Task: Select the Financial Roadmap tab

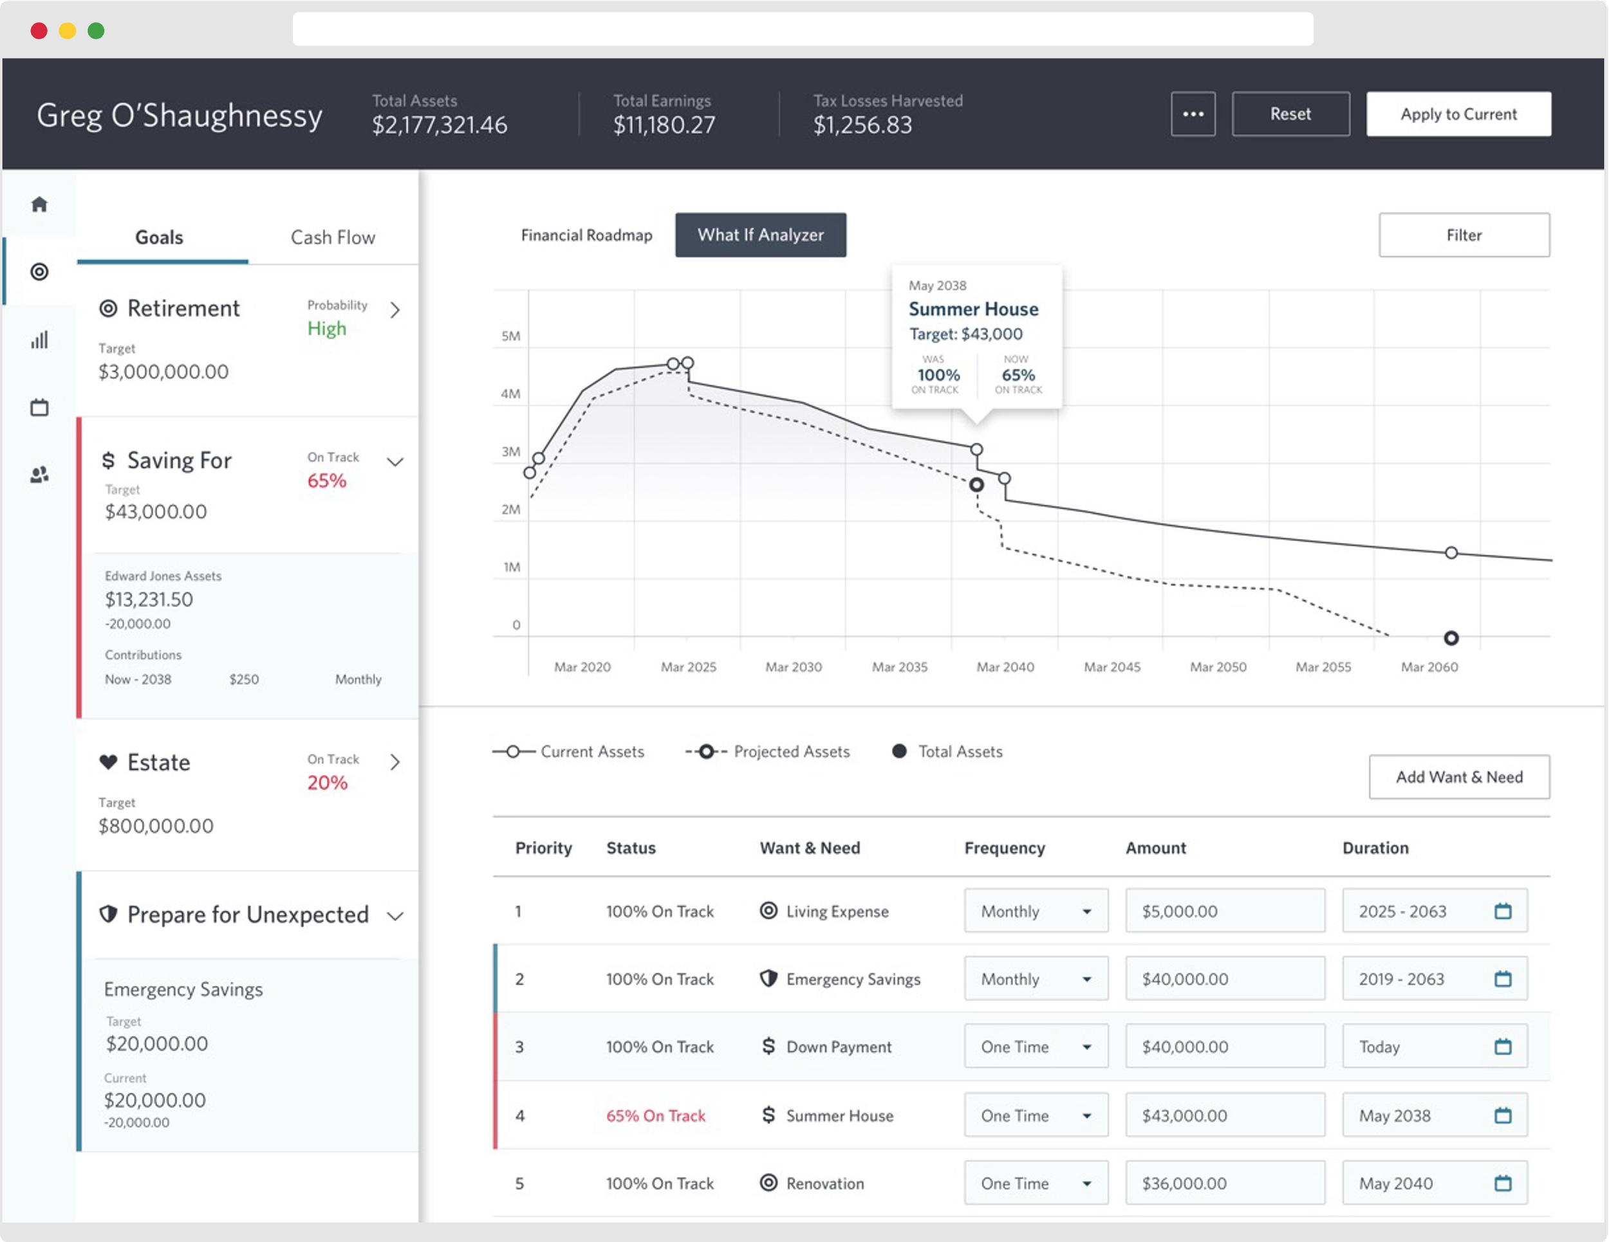Action: [586, 235]
